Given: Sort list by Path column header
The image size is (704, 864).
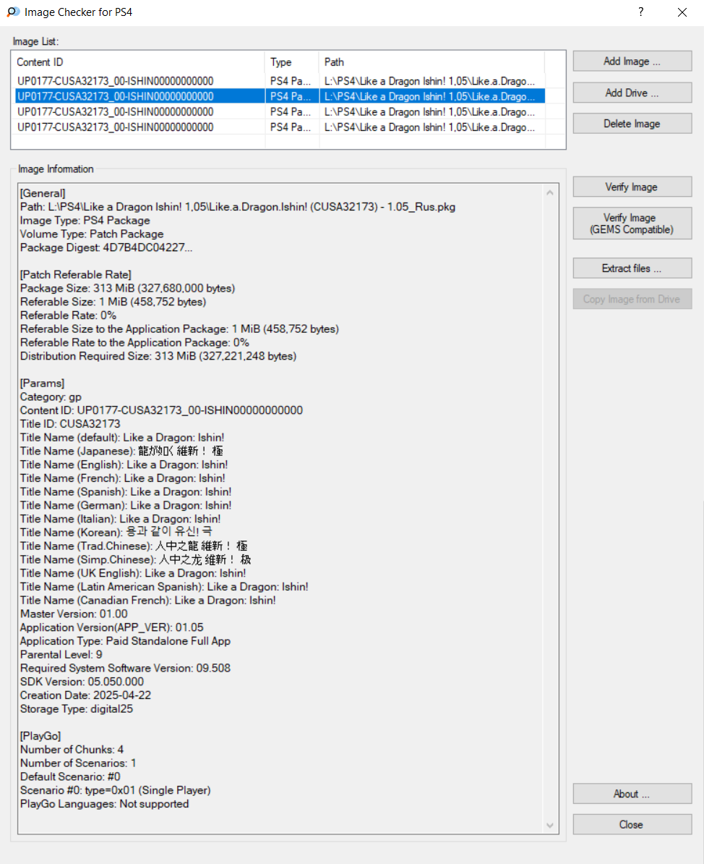Looking at the screenshot, I should [432, 62].
